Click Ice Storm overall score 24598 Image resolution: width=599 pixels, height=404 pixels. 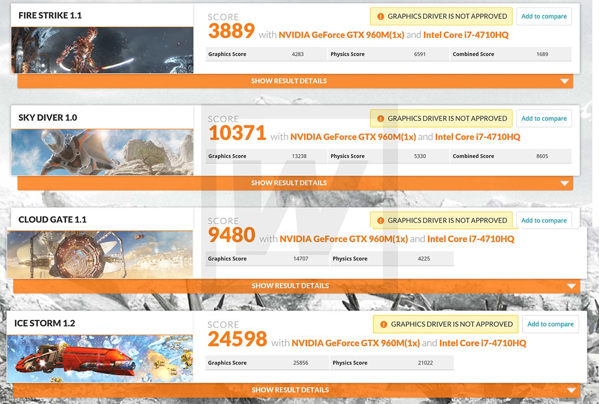point(238,339)
